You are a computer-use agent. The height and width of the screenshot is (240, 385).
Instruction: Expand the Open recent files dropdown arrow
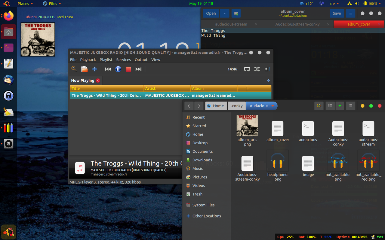tap(224, 13)
